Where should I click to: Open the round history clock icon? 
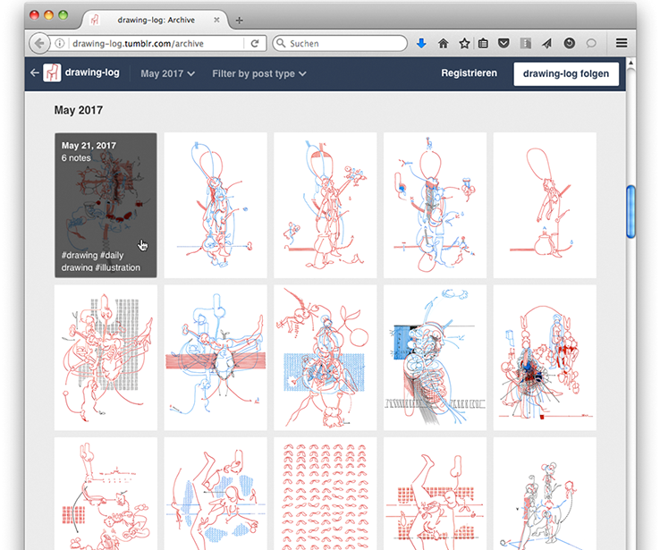569,43
